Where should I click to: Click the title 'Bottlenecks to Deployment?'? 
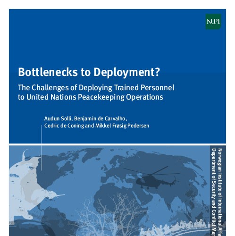89,72
